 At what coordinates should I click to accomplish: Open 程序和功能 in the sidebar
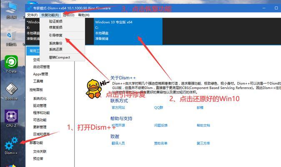41,113
